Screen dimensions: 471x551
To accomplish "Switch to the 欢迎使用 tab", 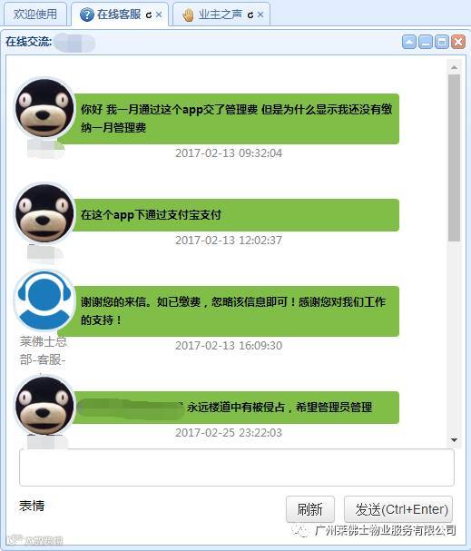I will (35, 14).
